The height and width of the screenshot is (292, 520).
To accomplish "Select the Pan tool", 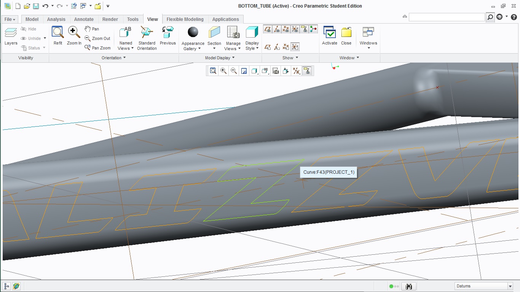I will click(x=92, y=29).
